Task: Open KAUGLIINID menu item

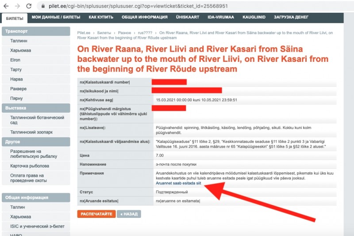Action: click(x=254, y=17)
